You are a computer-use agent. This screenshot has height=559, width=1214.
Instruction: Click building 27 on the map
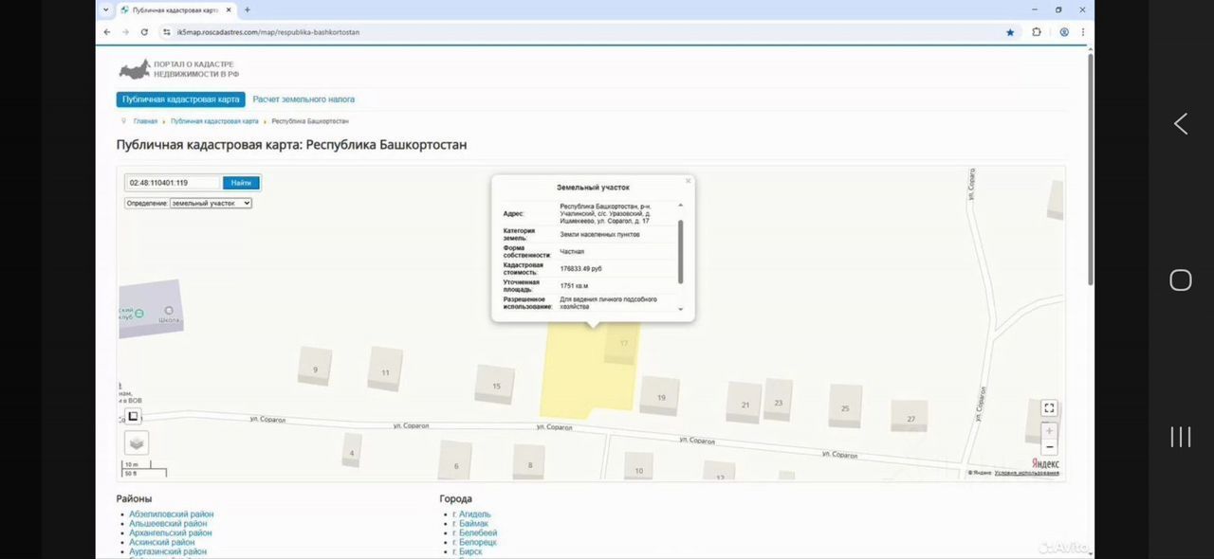pyautogui.click(x=910, y=416)
